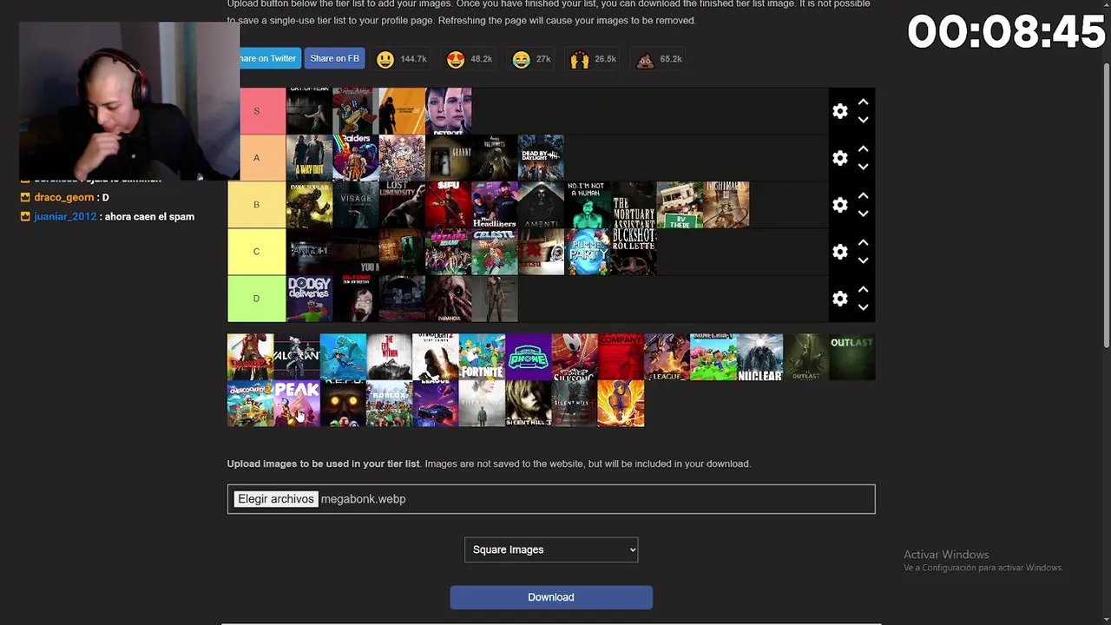
Task: Select the Roblox thumbnail
Action: tap(390, 404)
